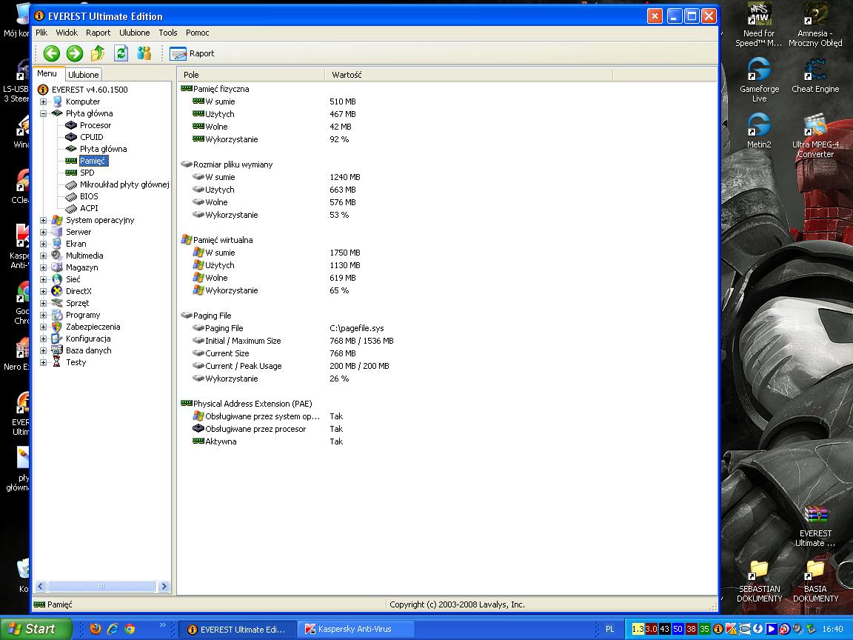Select the CPUID tree item
Image resolution: width=853 pixels, height=640 pixels.
(x=91, y=137)
